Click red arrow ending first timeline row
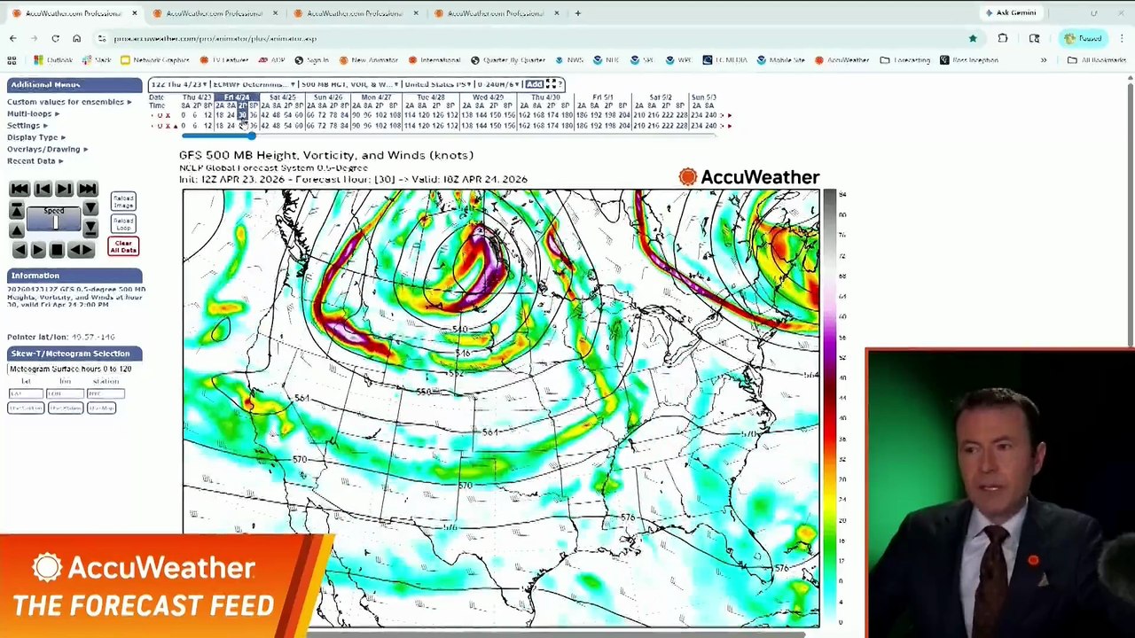Image resolution: width=1135 pixels, height=638 pixels. click(x=730, y=115)
